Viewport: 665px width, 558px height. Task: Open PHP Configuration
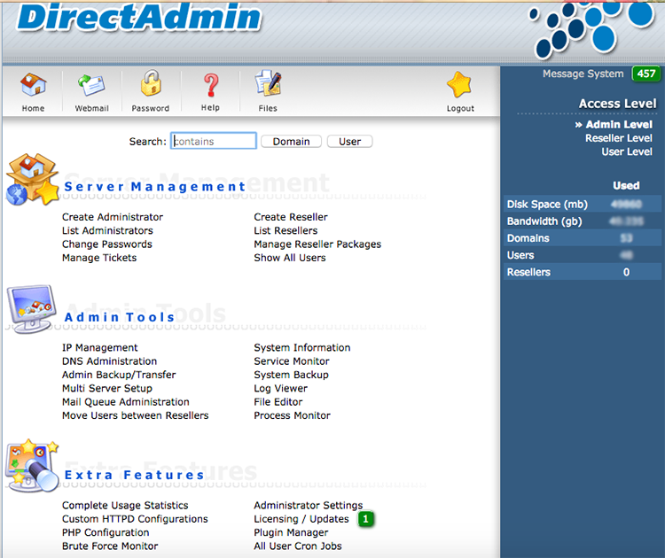pyautogui.click(x=106, y=532)
